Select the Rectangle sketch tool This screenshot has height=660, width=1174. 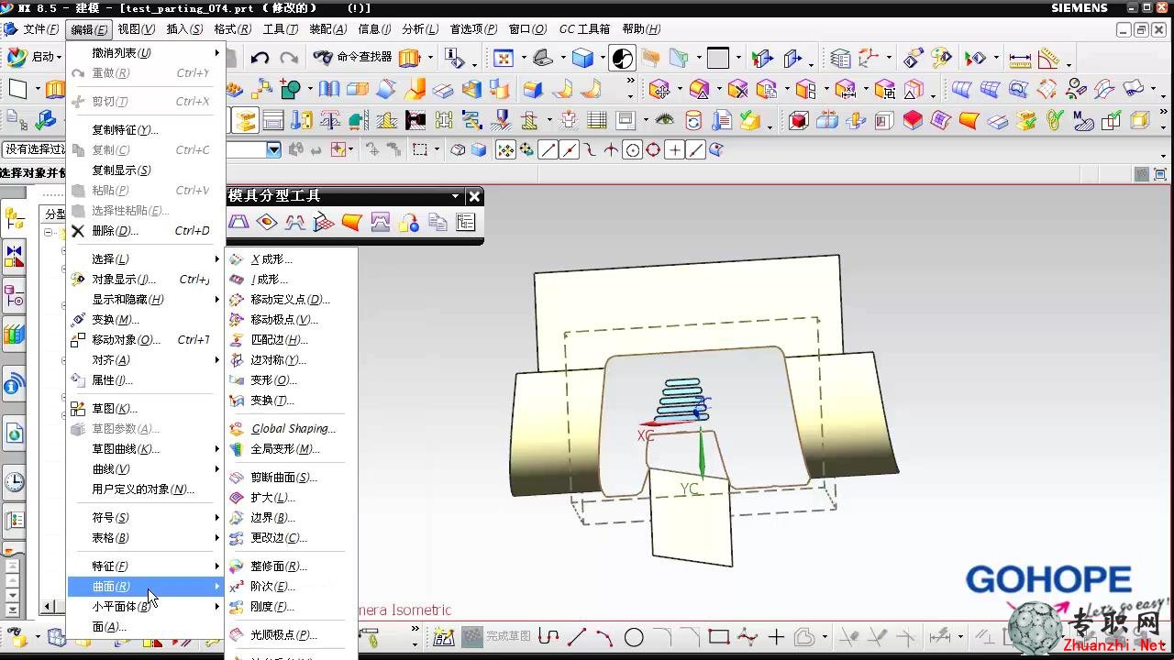click(719, 637)
